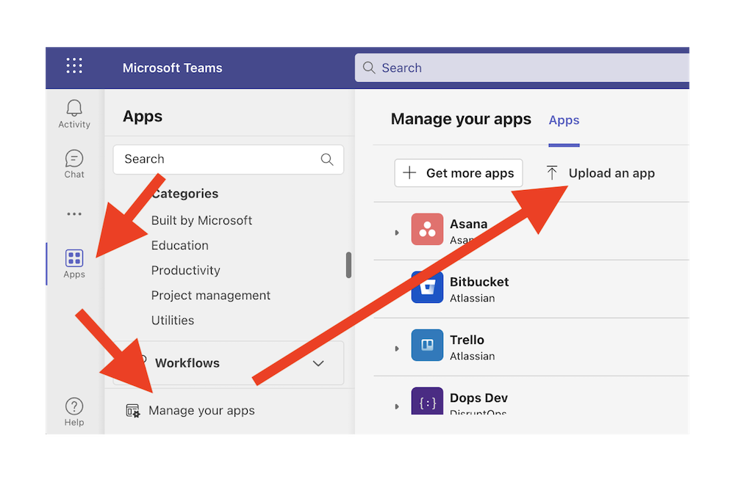Click the Get more apps button

tap(458, 172)
